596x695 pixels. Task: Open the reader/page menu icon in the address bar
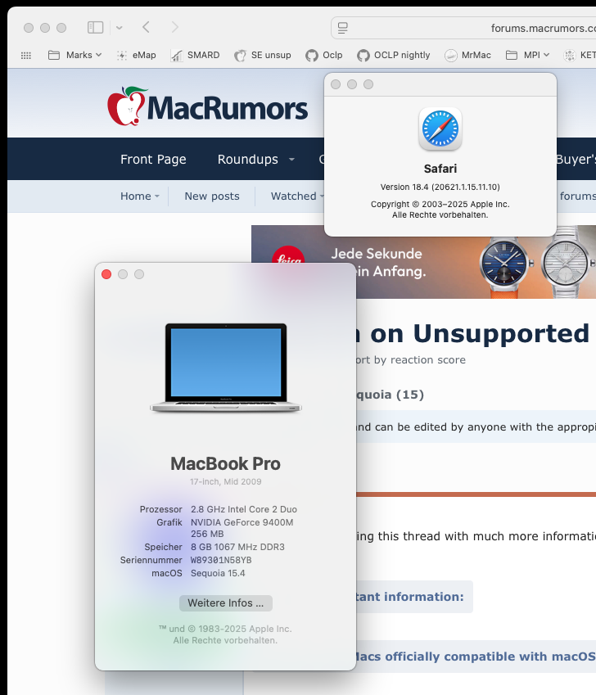pos(342,28)
